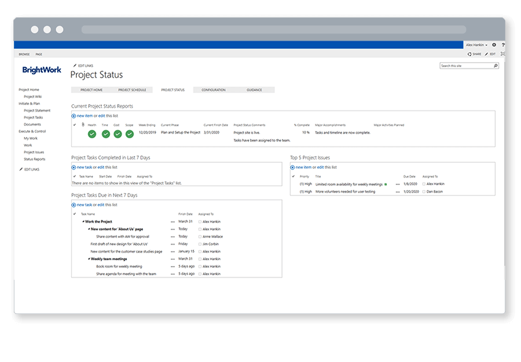Click the green Scope status check icon
Image resolution: width=521 pixels, height=362 pixels.
[x=130, y=134]
